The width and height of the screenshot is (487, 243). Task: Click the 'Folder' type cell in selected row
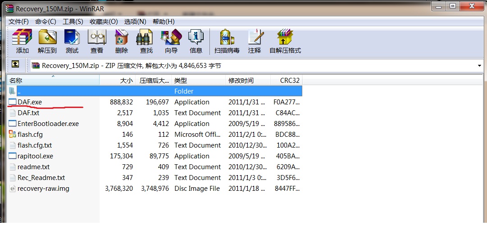(184, 91)
